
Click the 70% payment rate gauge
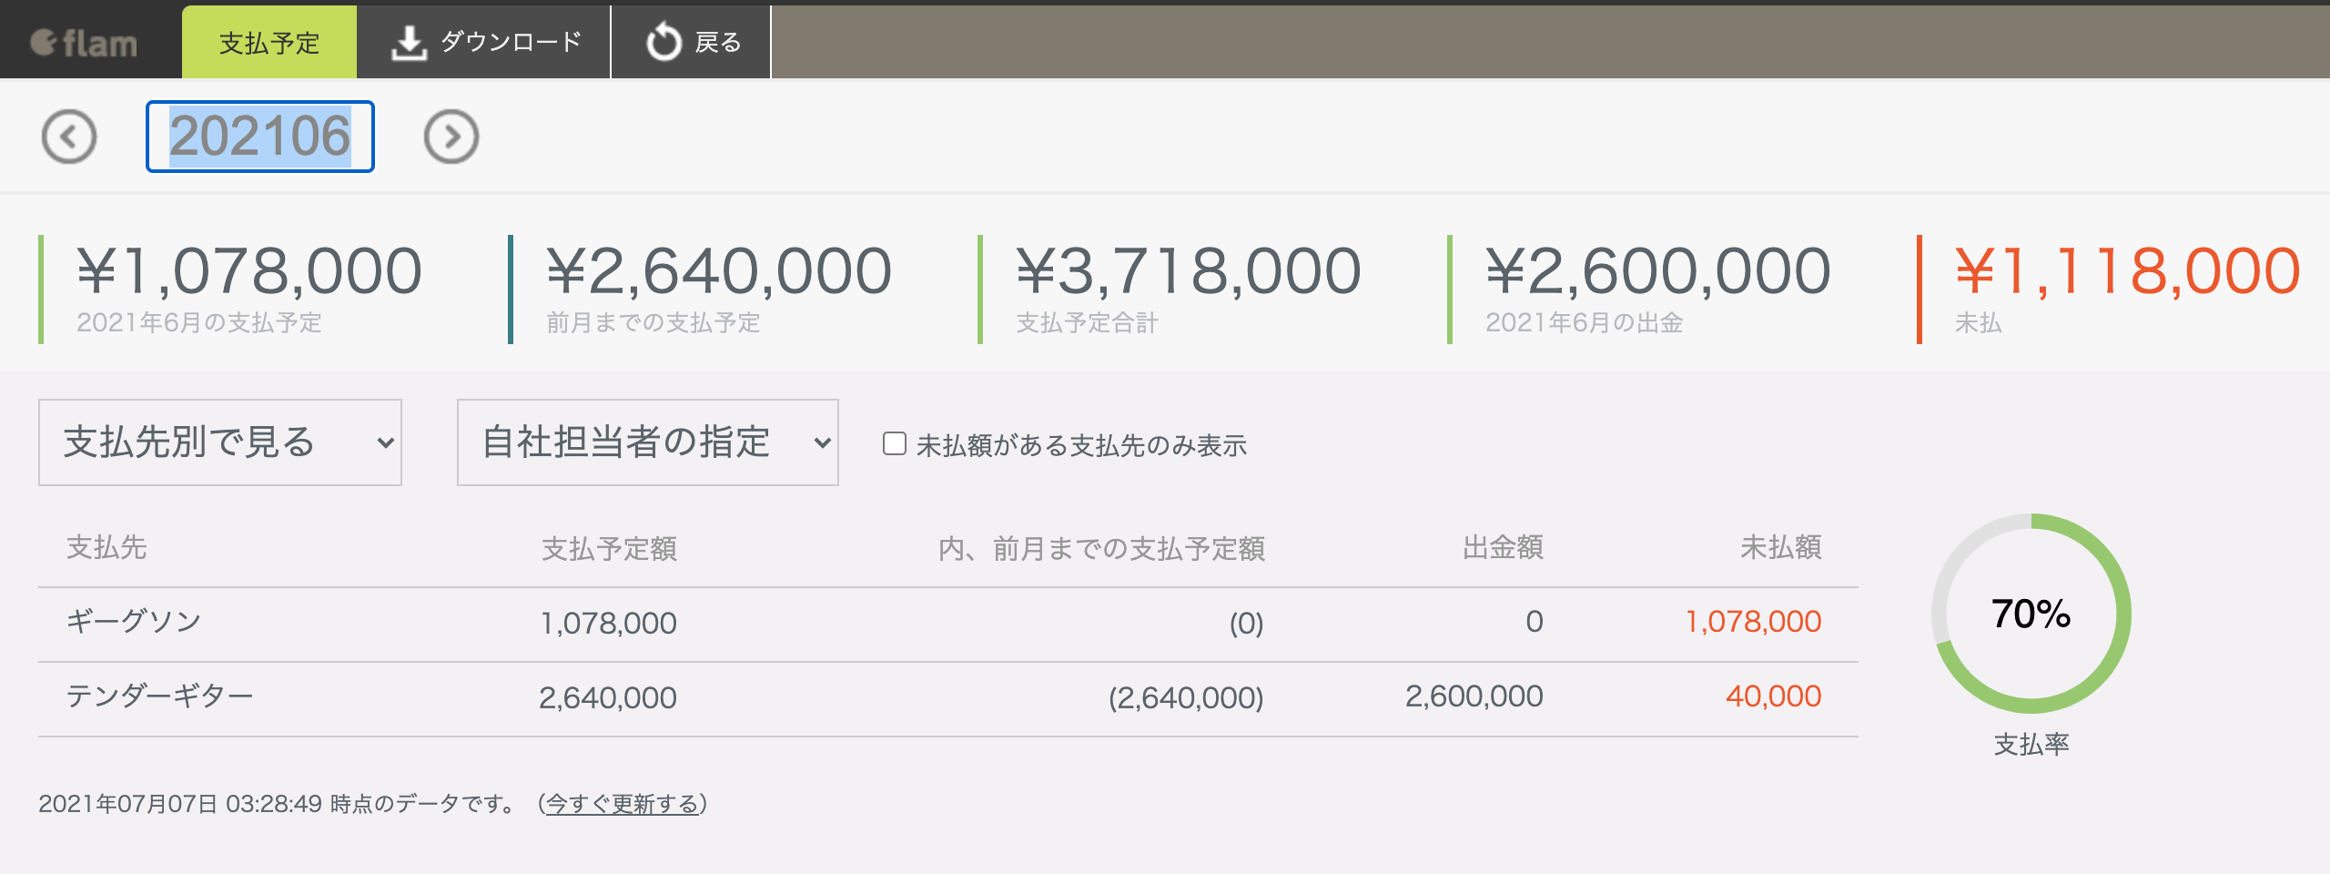(x=2031, y=614)
